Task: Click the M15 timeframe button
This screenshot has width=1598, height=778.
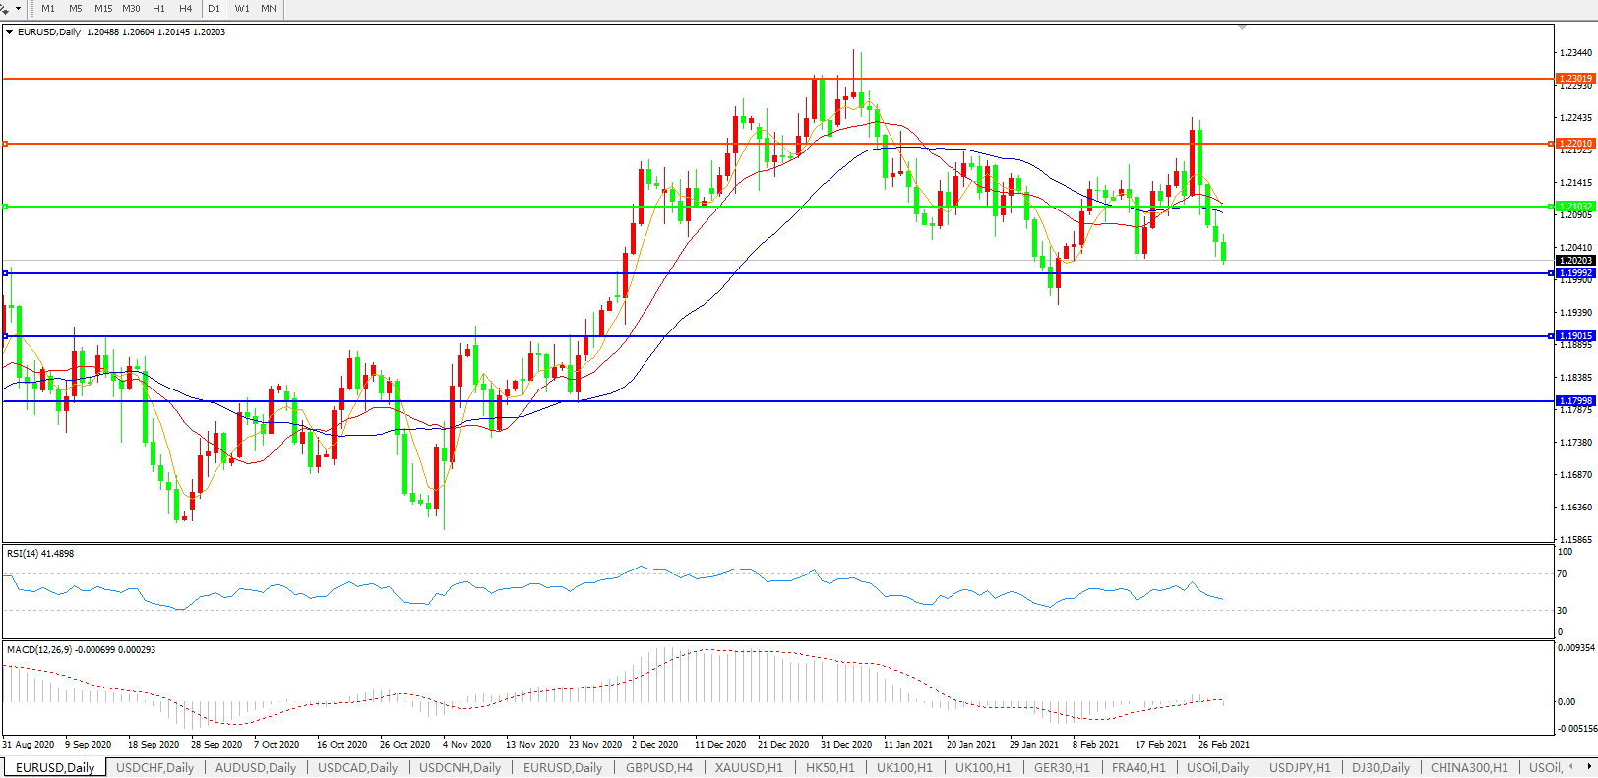Action: pos(103,8)
